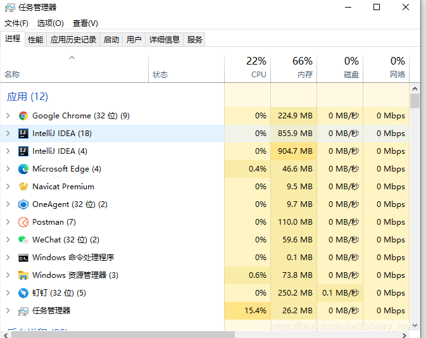Switch to the 性能 tab
Image resolution: width=426 pixels, height=338 pixels.
click(x=35, y=40)
